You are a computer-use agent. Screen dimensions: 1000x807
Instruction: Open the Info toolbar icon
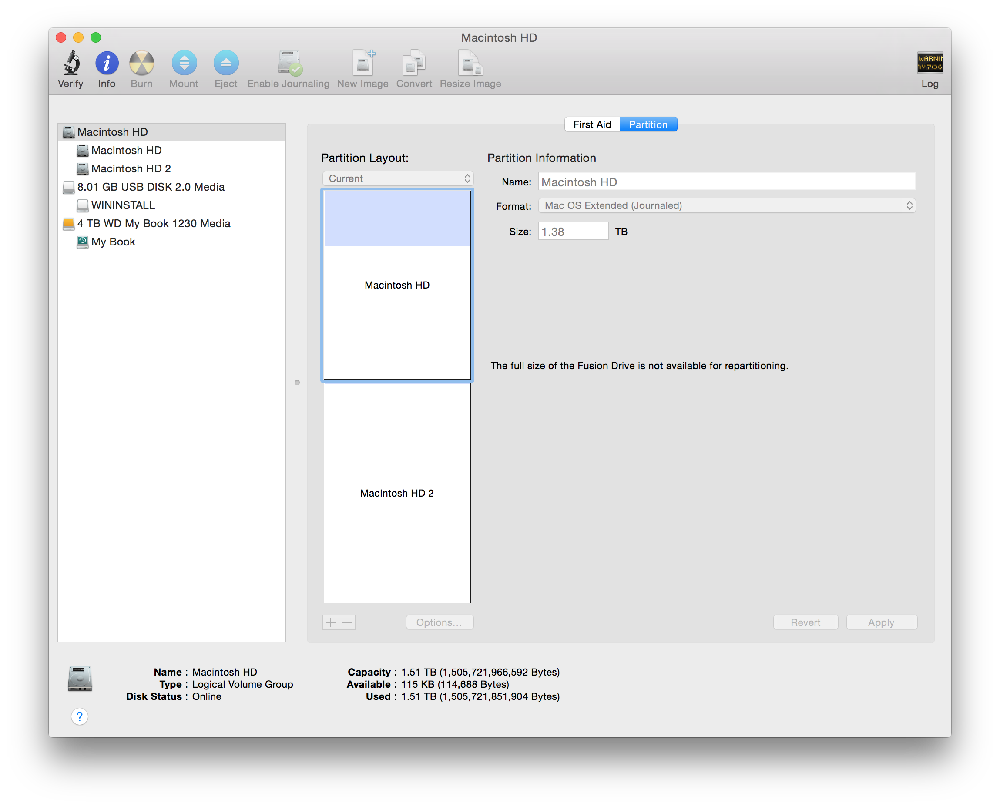click(x=107, y=63)
